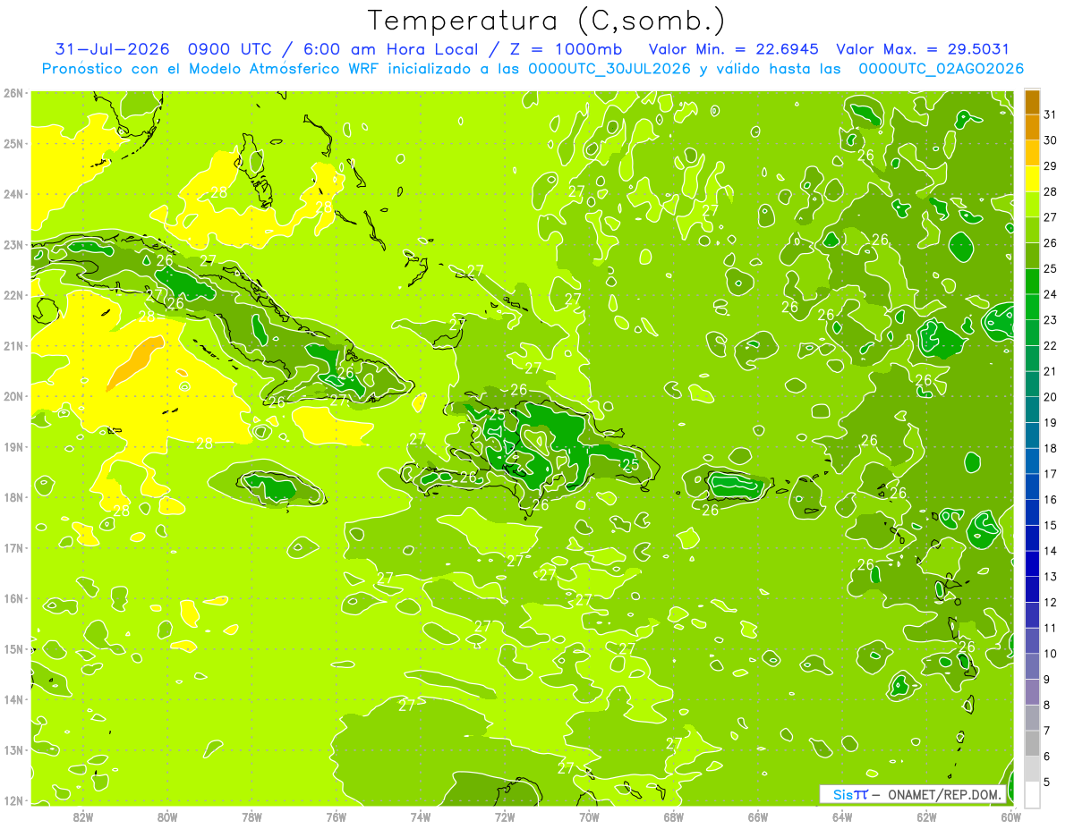Click the "Z = 1000mb" level text

pyautogui.click(x=565, y=49)
